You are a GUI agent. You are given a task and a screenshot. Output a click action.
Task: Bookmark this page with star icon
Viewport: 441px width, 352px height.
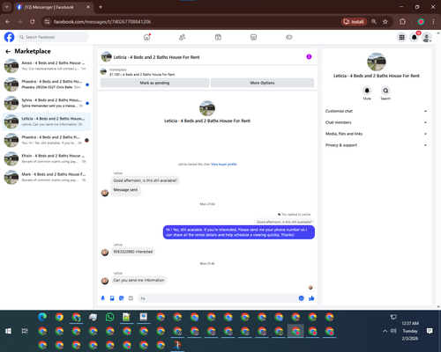385,21
